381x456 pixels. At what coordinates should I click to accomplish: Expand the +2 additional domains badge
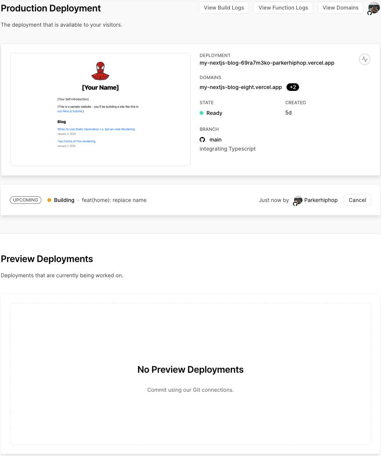293,87
